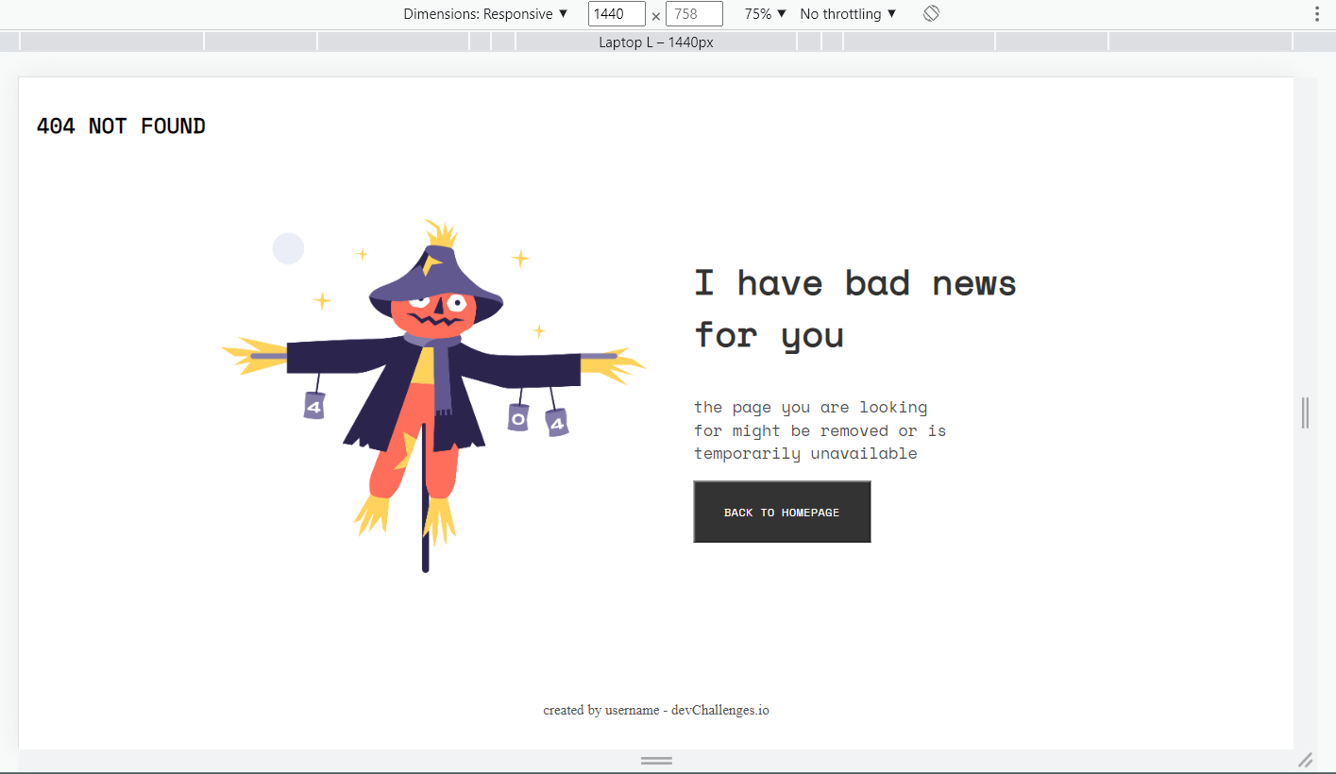This screenshot has height=774, width=1336.
Task: Click the right-edge viewport resize handle
Action: [x=1305, y=412]
